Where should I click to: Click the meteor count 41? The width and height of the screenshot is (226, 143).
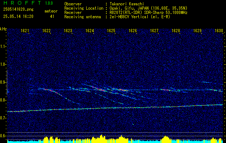click(52, 16)
